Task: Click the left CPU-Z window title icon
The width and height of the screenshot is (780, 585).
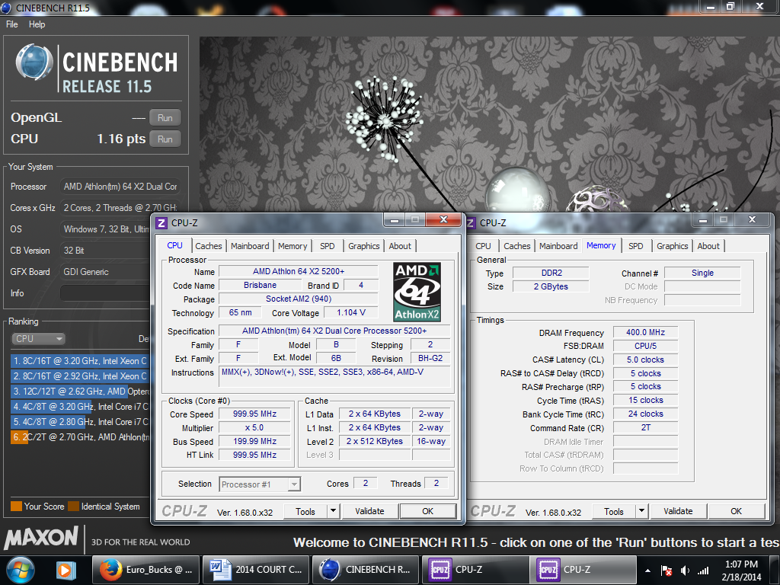Action: click(161, 223)
